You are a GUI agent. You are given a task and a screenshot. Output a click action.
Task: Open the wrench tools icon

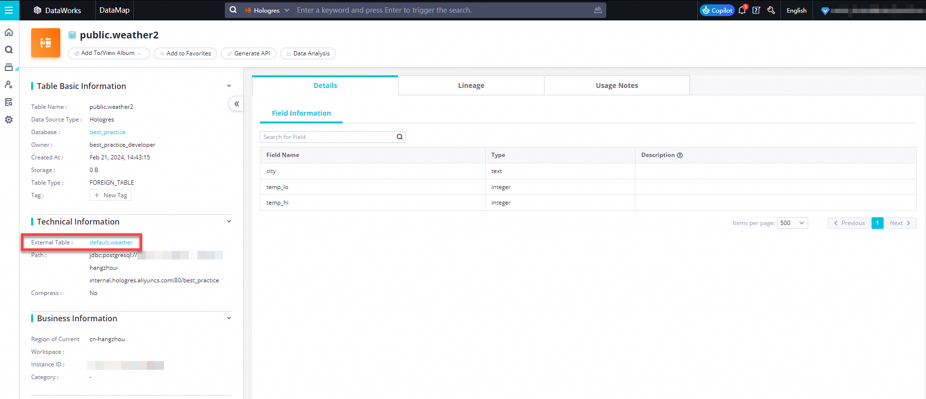click(771, 10)
